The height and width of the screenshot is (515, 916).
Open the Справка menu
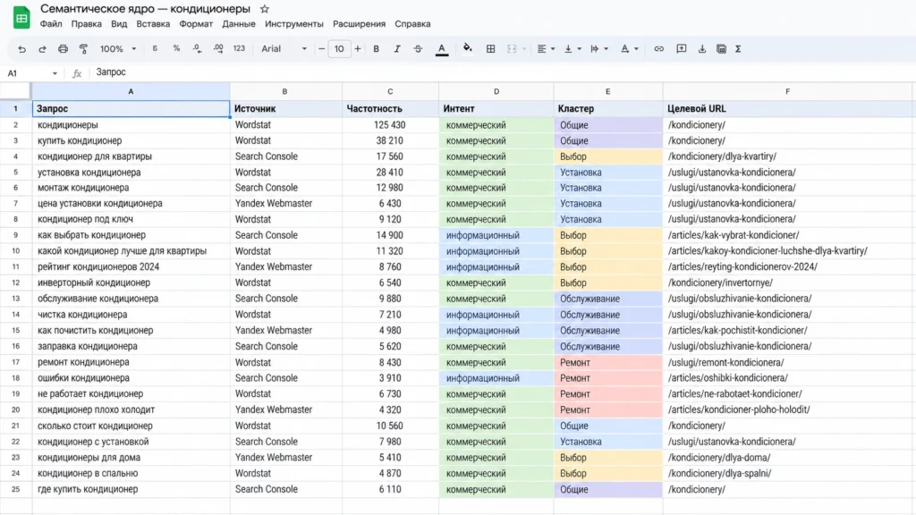(412, 24)
